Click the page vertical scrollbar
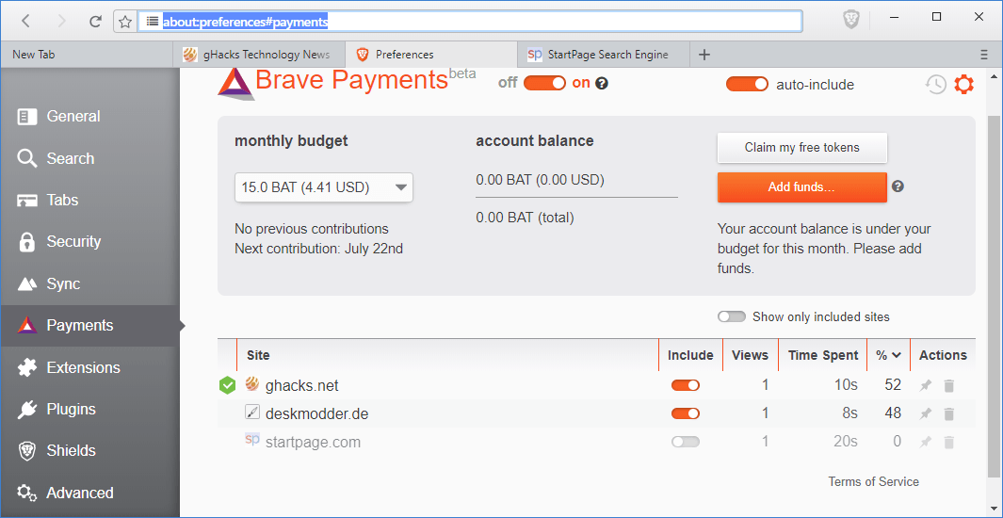This screenshot has height=518, width=1003. coord(995,298)
